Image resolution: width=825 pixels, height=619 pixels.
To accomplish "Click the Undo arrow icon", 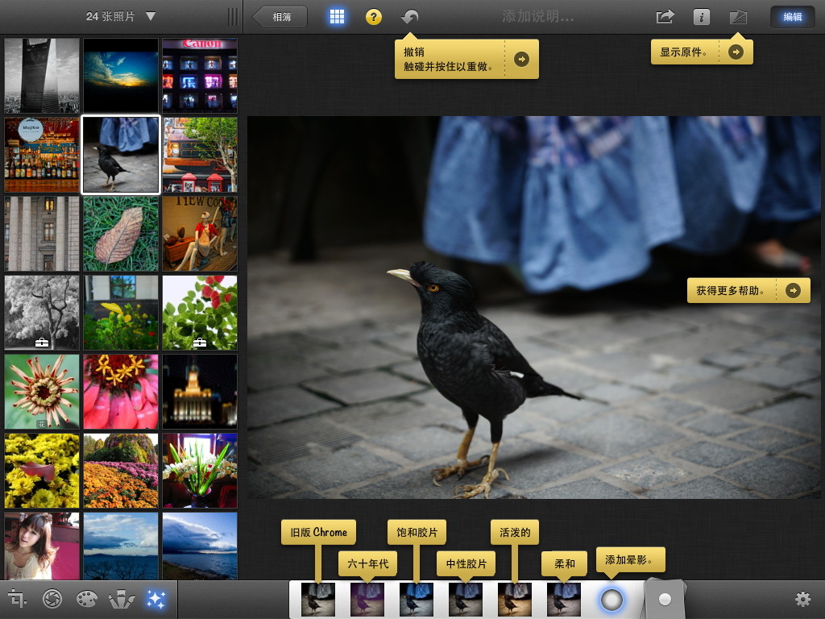I will (410, 17).
